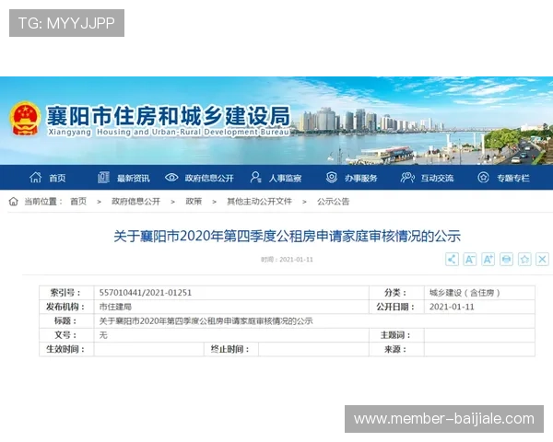Select the 无 value in the 文号 row
The image size is (553, 442).
click(103, 335)
